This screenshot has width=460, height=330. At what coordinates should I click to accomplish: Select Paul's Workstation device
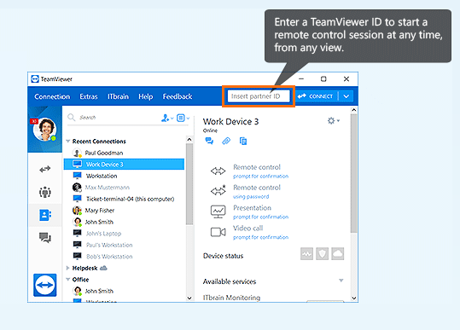click(x=124, y=245)
